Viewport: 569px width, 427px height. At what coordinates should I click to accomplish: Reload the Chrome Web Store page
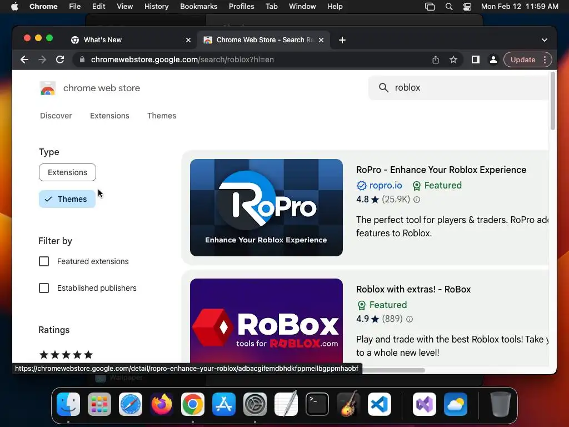click(60, 59)
